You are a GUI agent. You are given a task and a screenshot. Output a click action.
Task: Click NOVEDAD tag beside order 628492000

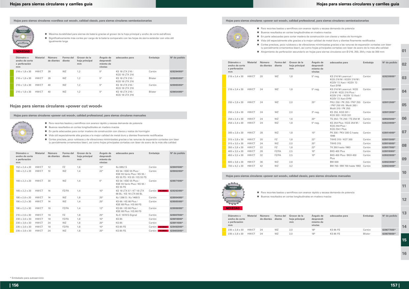point(163,227)
